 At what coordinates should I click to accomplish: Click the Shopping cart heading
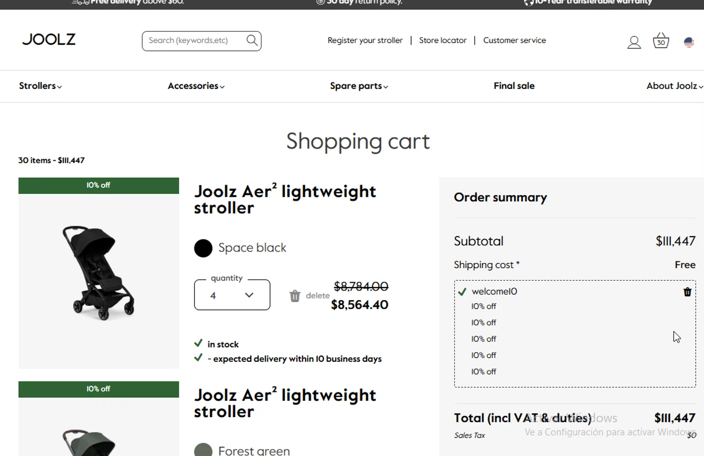[358, 141]
